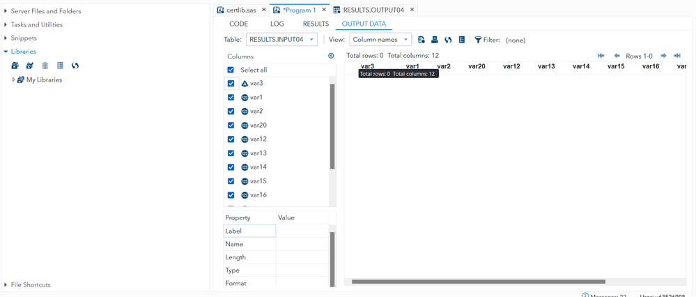
Task: Go to the previous page of rows
Action: coord(617,56)
